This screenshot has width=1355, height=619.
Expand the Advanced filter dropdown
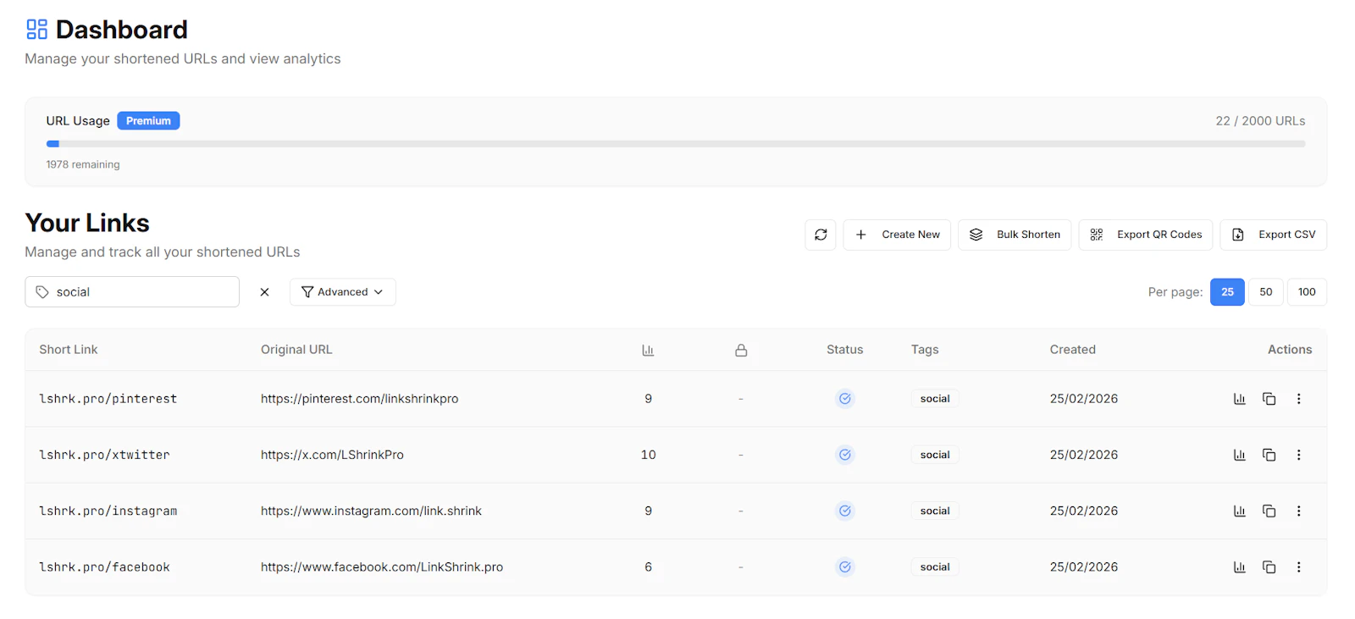point(342,292)
